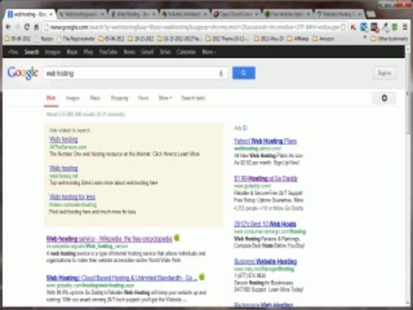Switch to the Maps results tab

[95, 98]
